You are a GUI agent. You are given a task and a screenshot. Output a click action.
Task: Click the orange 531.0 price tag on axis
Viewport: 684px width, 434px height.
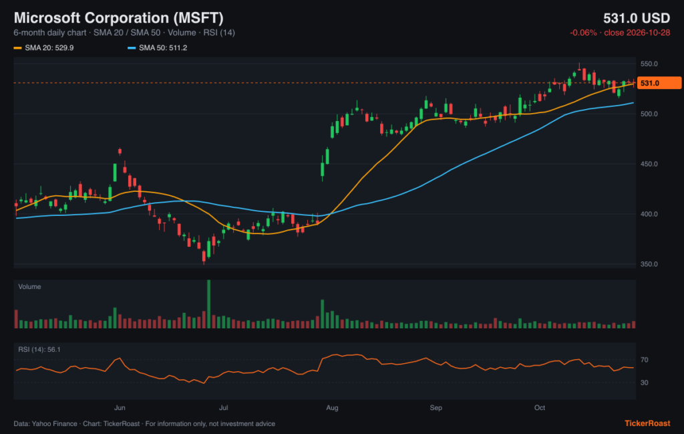(x=659, y=83)
